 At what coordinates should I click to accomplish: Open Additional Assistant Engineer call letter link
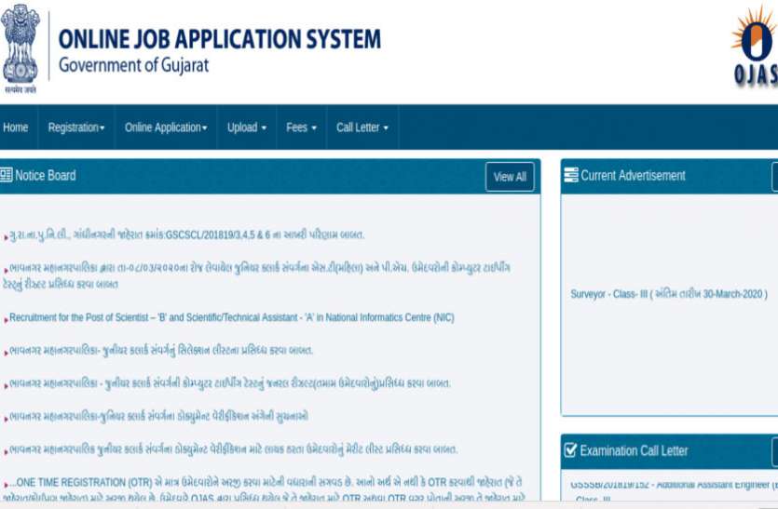point(674,489)
